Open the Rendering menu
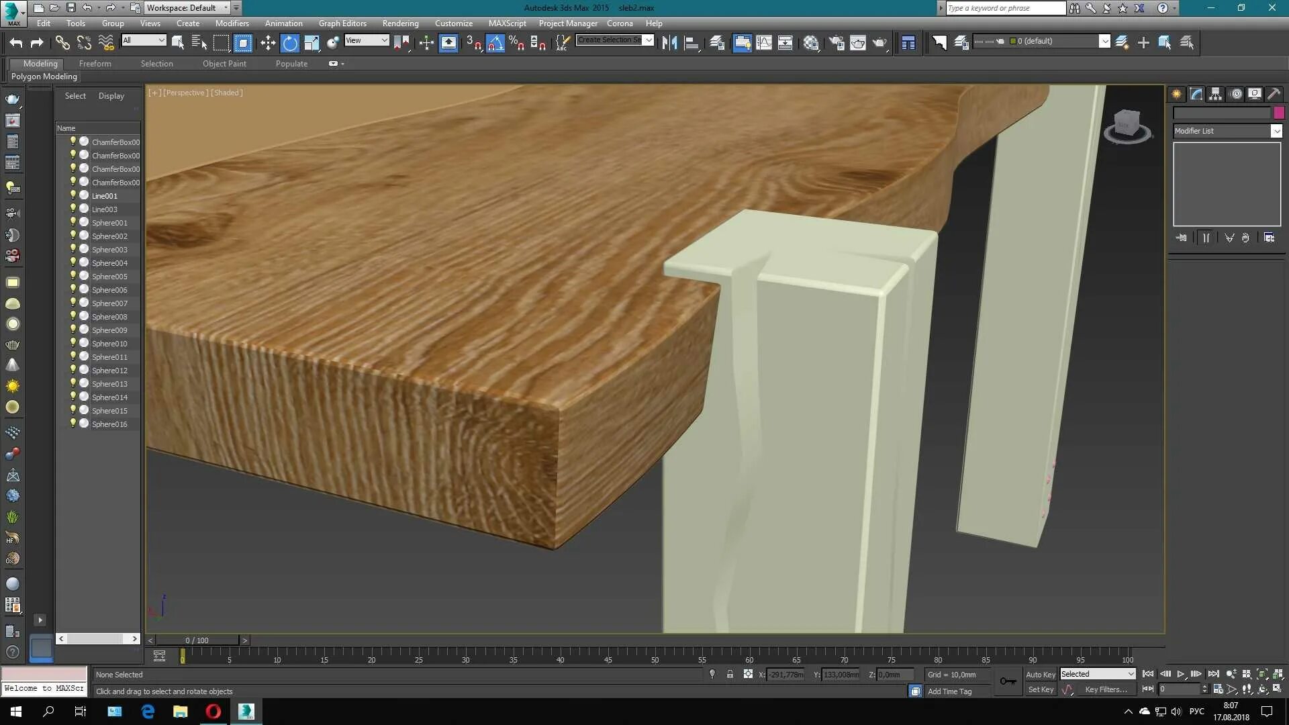 400,23
